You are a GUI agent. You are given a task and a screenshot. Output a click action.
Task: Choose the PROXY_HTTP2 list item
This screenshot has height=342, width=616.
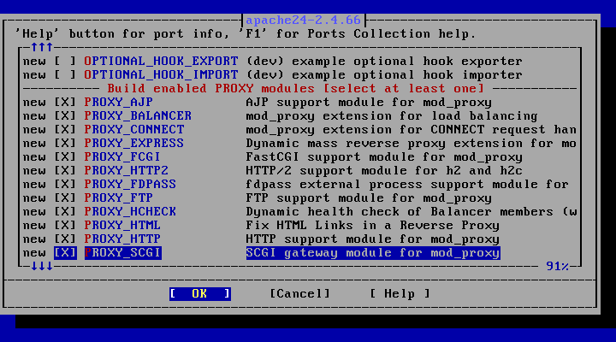click(x=299, y=171)
